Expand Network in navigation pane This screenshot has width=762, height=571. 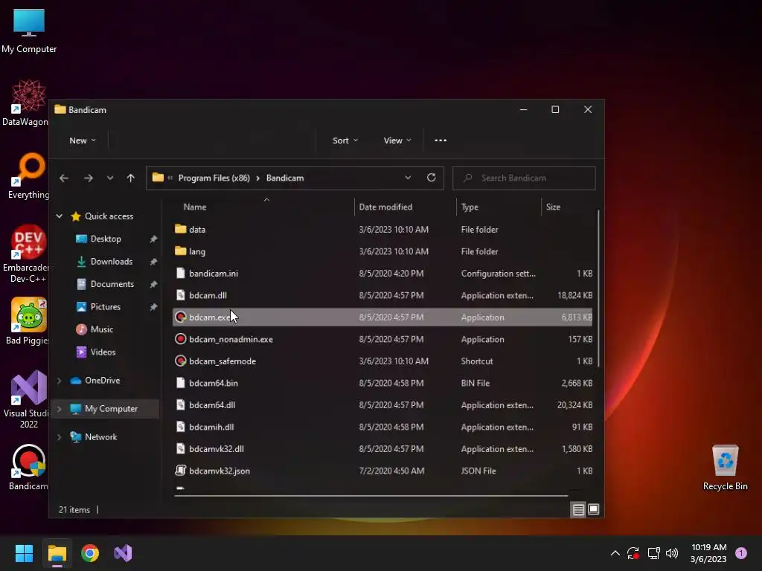60,437
